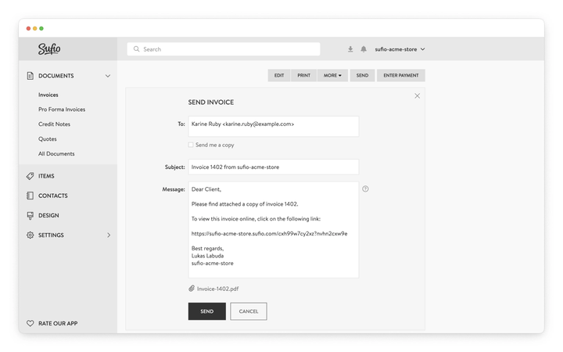The width and height of the screenshot is (563, 352).
Task: Click the Documents section label
Action: click(56, 76)
